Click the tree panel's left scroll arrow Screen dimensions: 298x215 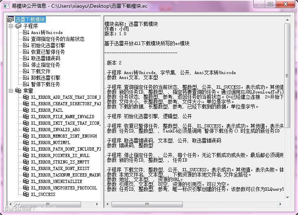[x=11, y=204]
